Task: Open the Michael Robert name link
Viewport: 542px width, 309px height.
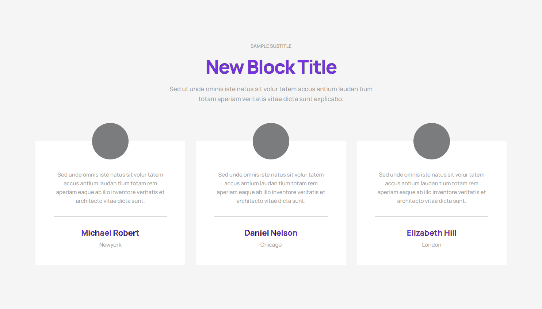Action: click(110, 233)
